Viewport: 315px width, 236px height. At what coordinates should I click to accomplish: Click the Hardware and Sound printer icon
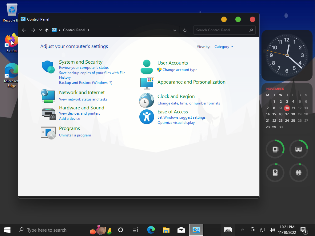coord(48,113)
